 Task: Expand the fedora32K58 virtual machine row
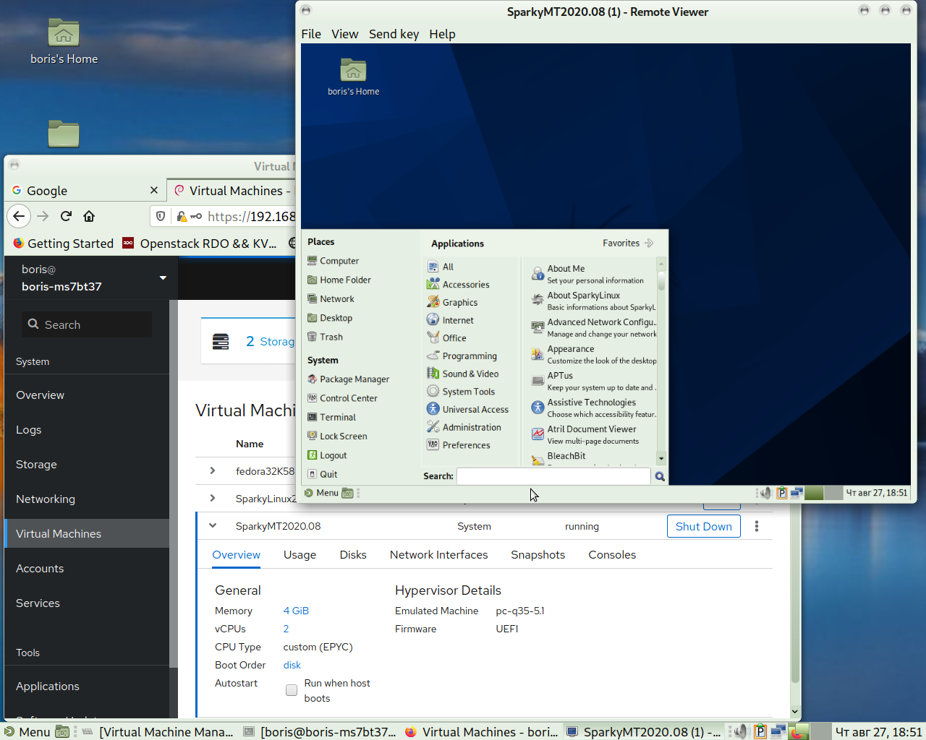point(211,470)
